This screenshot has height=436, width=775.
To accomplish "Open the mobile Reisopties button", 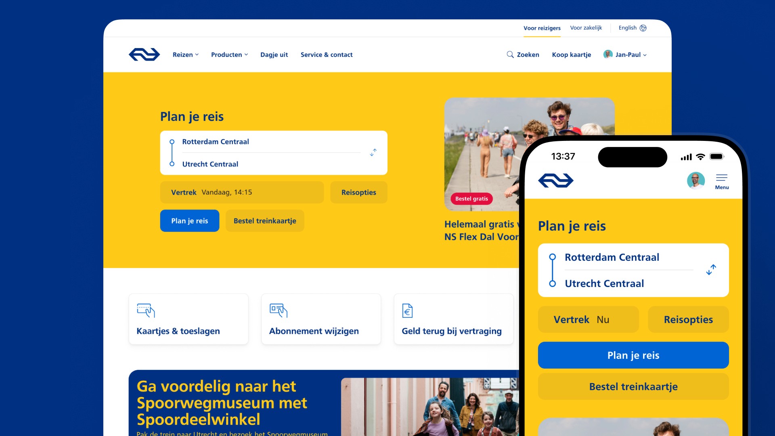I will [688, 319].
